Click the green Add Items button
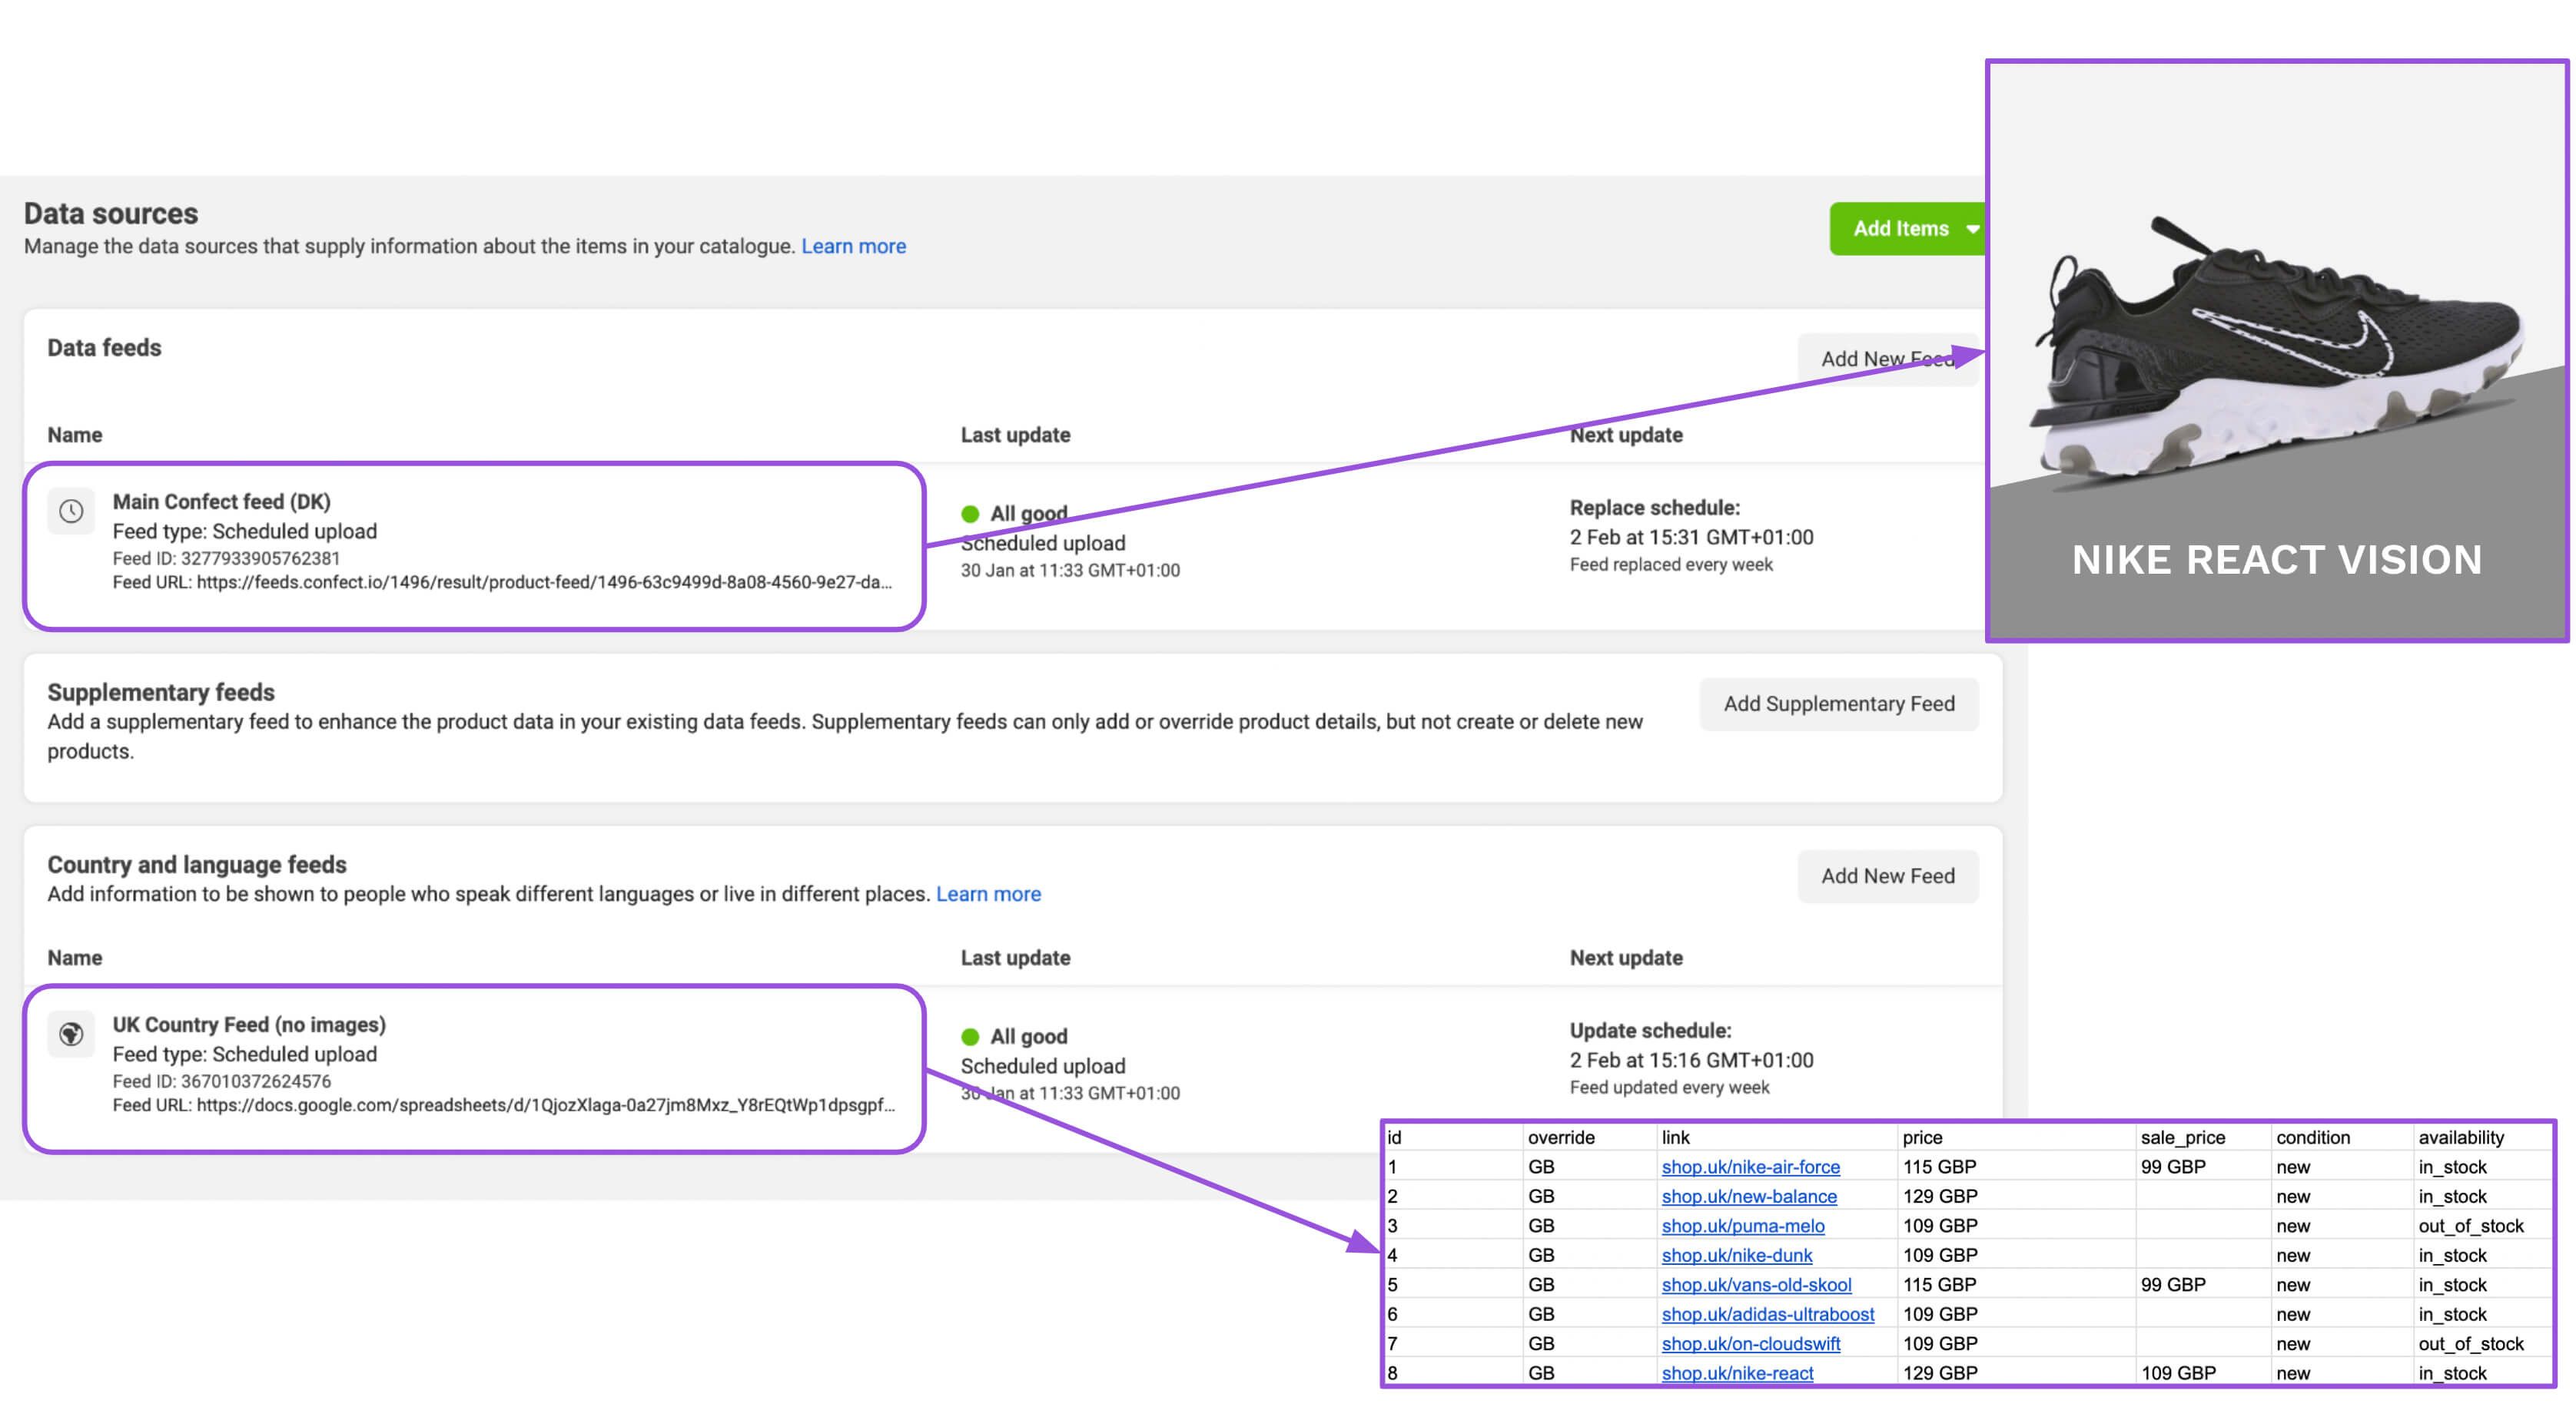Image resolution: width=2576 pixels, height=1407 pixels. pyautogui.click(x=1908, y=229)
